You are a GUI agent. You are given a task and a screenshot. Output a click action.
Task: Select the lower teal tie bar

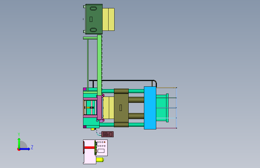pyautogui.click(x=136, y=125)
